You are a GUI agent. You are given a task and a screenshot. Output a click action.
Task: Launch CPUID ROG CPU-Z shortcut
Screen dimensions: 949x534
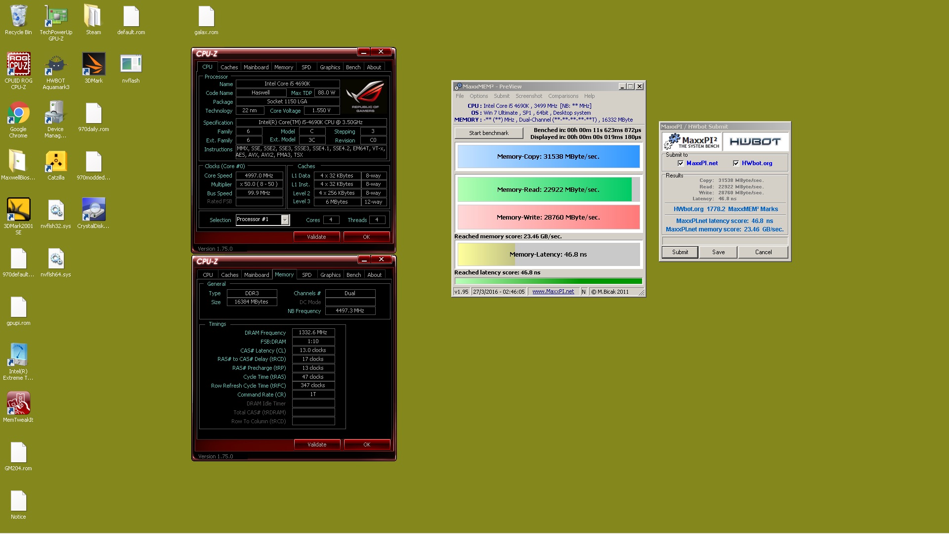18,71
